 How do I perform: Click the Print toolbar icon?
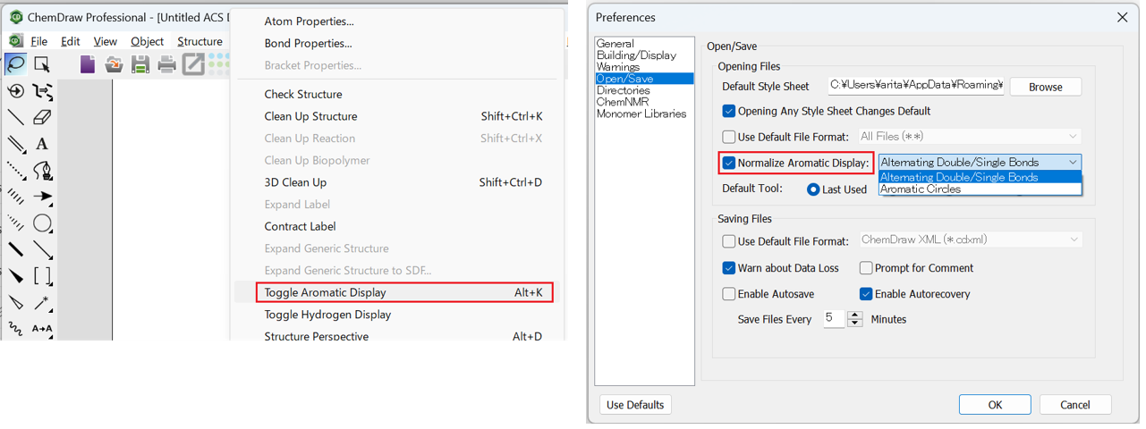[x=166, y=63]
